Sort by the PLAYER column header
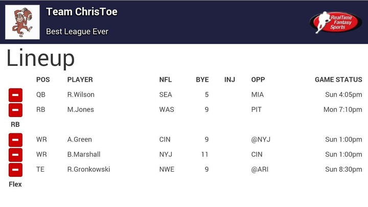This screenshot has width=368, height=207. click(80, 80)
